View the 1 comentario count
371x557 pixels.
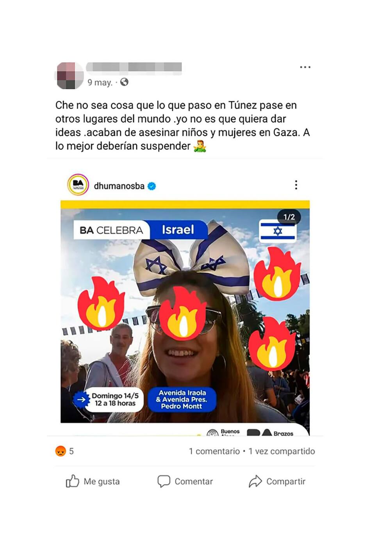point(214,451)
